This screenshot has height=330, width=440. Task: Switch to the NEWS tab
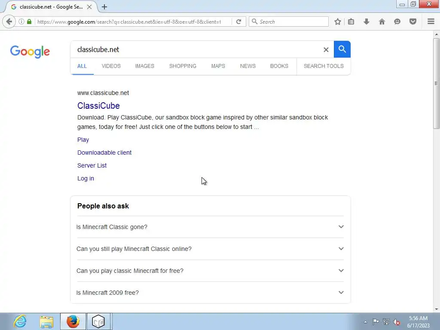[x=248, y=66]
